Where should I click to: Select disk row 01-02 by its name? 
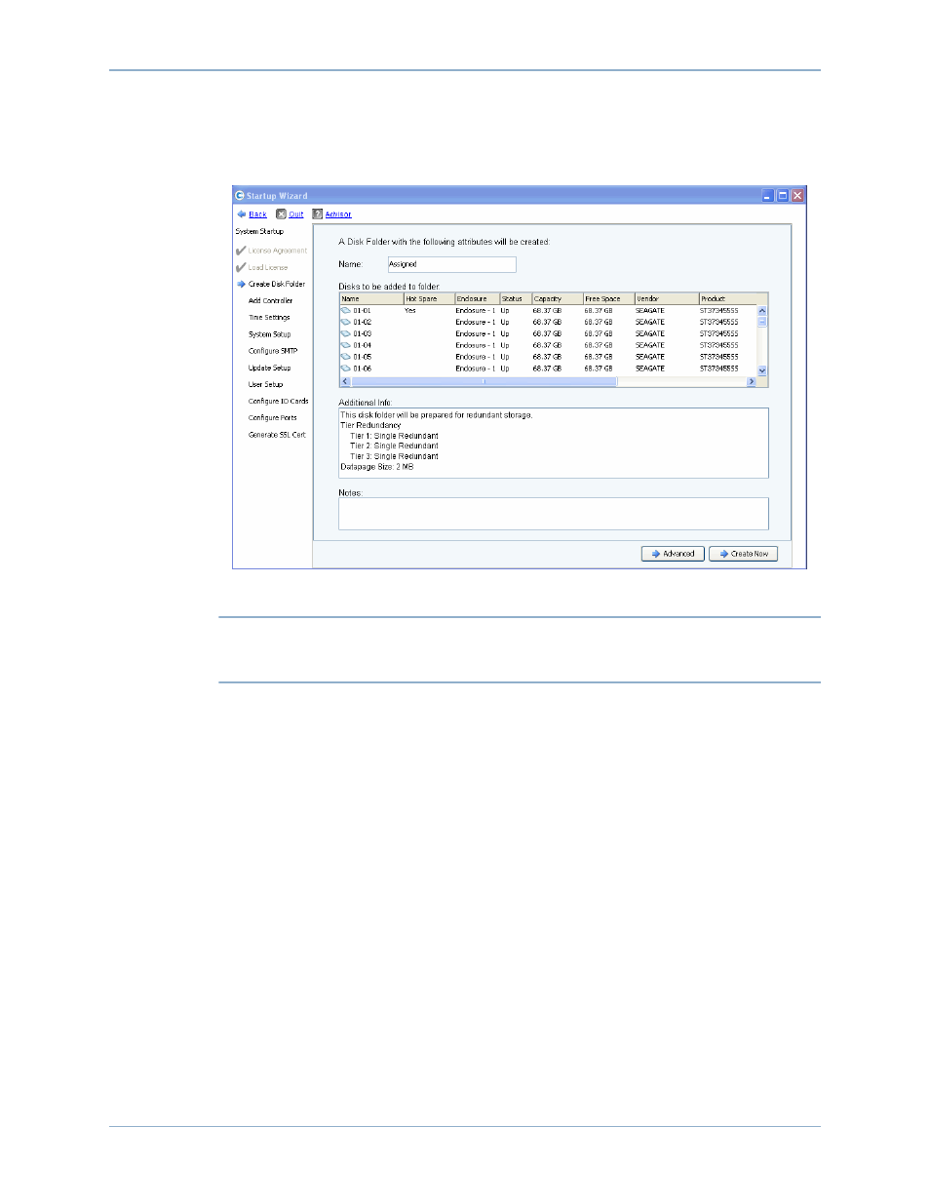point(363,322)
